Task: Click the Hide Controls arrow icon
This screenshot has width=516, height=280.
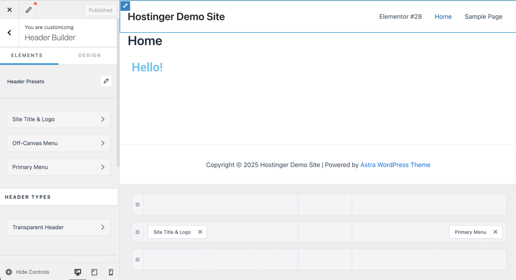Action: pos(9,272)
